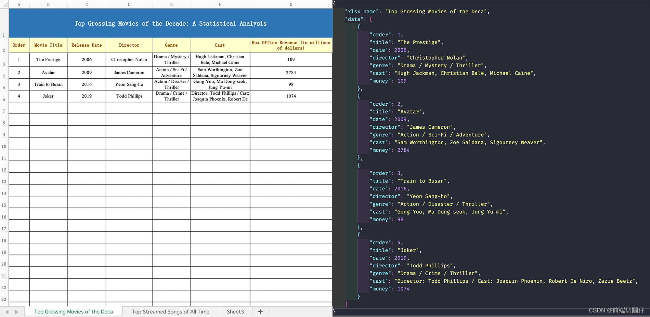Select release date 2019 cell
The width and height of the screenshot is (650, 317).
87,96
